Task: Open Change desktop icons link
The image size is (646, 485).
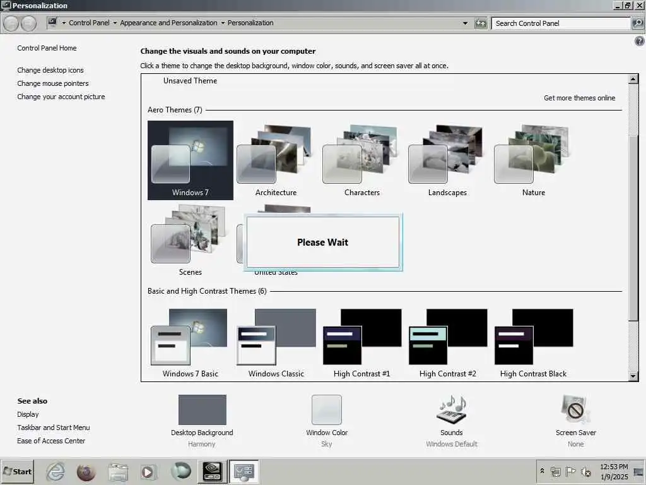Action: point(50,70)
